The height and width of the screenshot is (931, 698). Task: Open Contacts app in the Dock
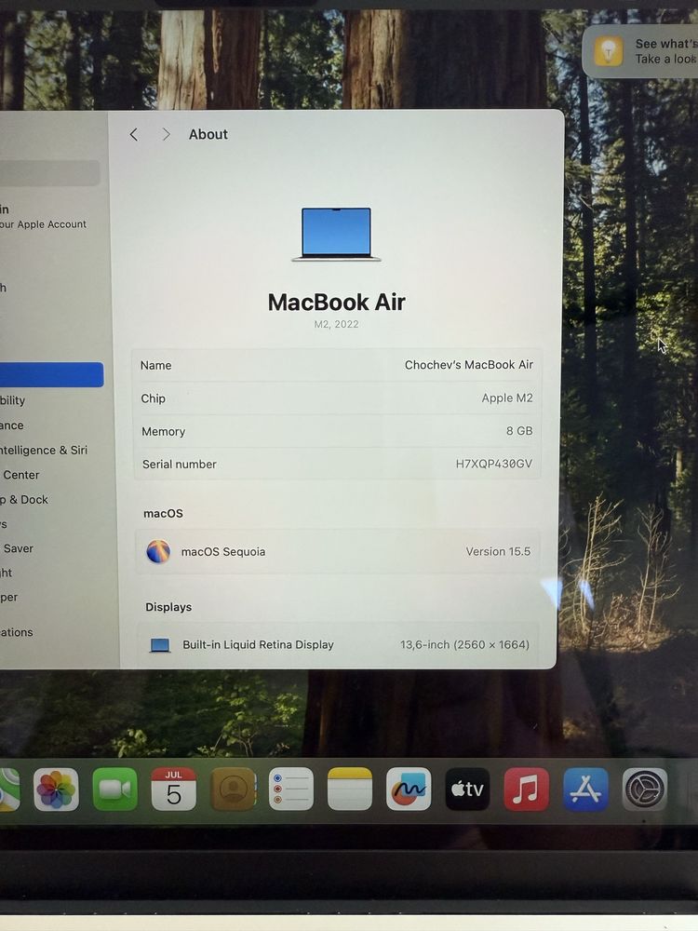pyautogui.click(x=234, y=789)
